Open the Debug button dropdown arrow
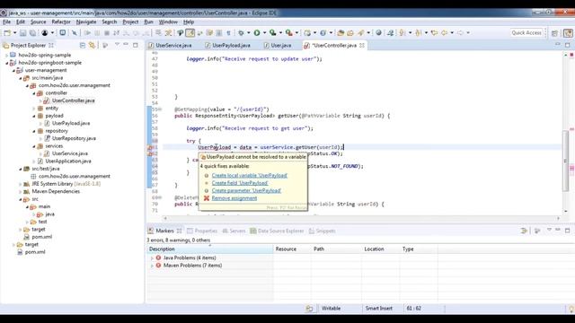 click(x=248, y=33)
